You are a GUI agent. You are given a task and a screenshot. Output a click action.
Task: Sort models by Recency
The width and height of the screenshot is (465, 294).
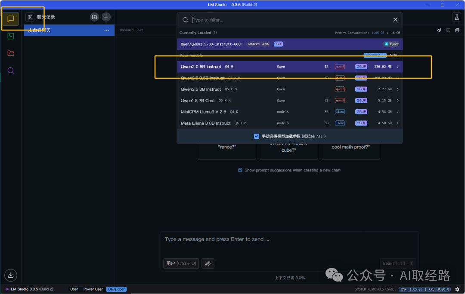pos(375,55)
